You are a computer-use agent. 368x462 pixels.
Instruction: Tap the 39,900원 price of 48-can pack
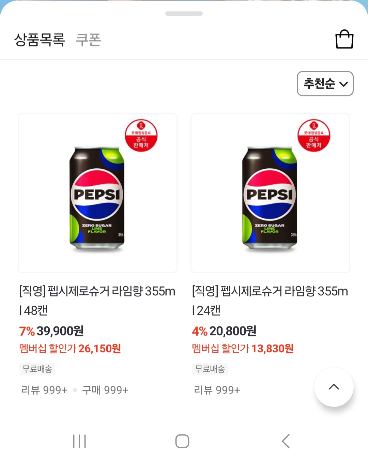pyautogui.click(x=60, y=331)
